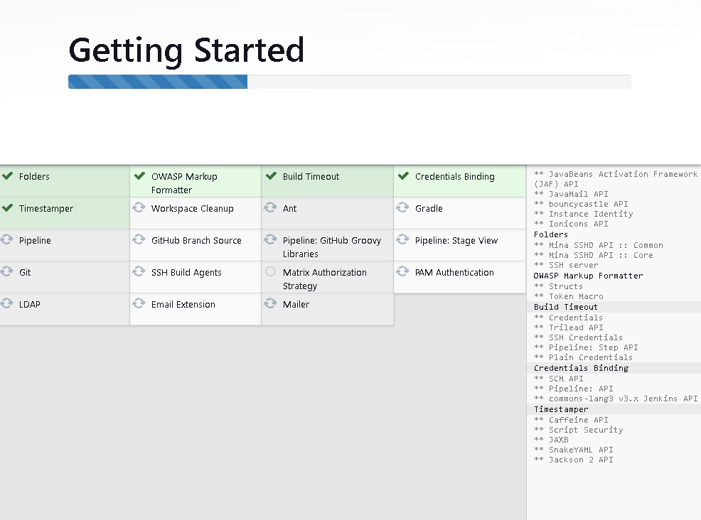Click the refresh icon beside LDAP
This screenshot has height=520, width=701.
tap(8, 304)
